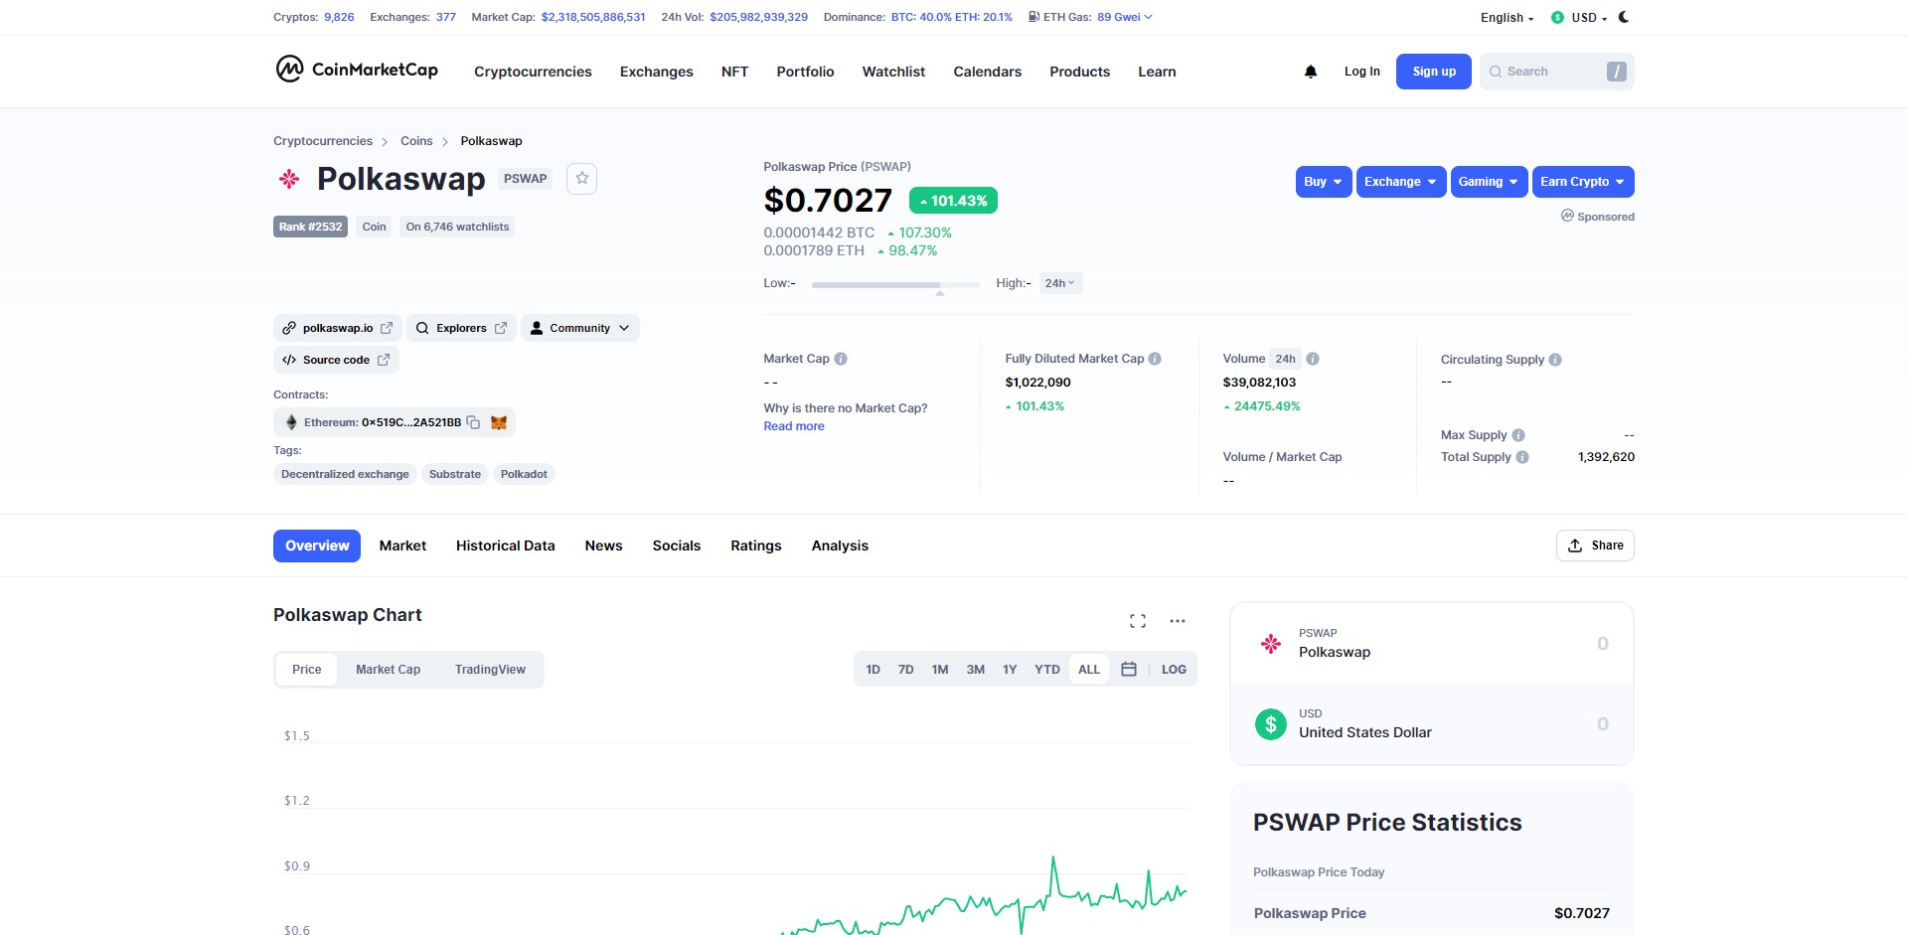Click the CoinMarketCap logo
Image resolution: width=1908 pixels, height=935 pixels.
pos(356,71)
